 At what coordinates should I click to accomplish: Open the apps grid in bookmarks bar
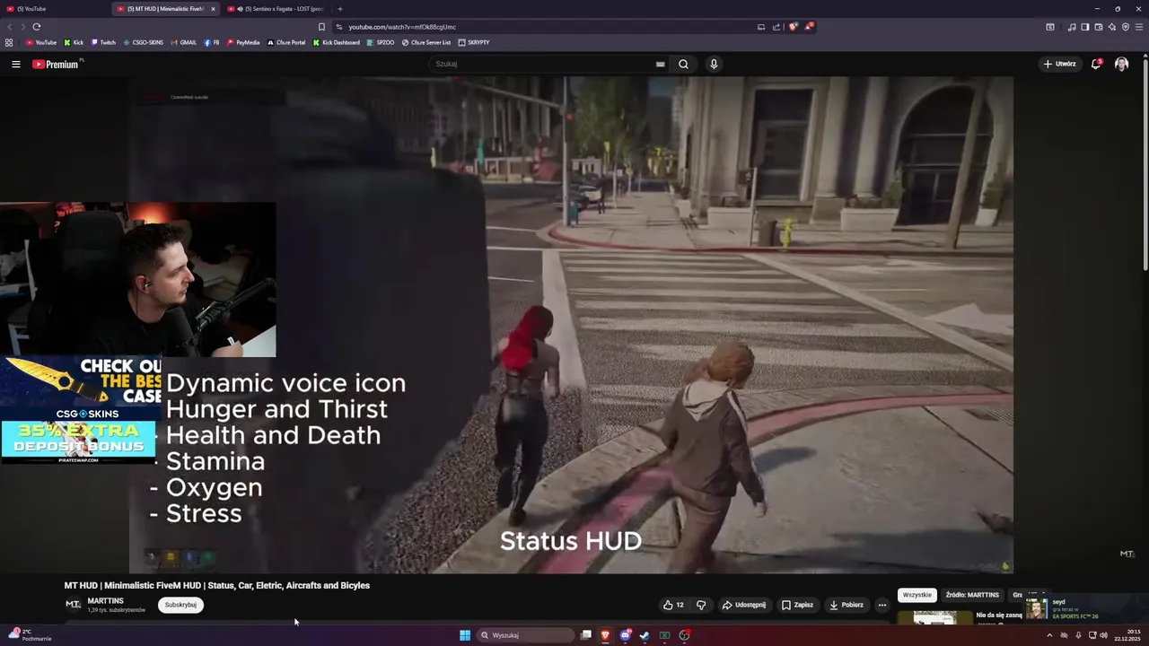pos(9,42)
